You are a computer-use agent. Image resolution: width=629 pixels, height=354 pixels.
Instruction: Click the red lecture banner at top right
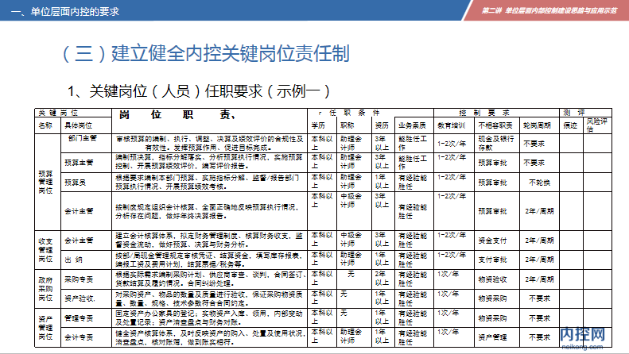tap(550, 10)
